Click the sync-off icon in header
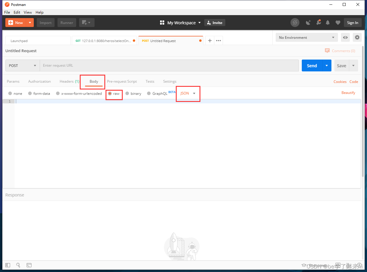Image resolution: width=367 pixels, height=272 pixels. [295, 23]
